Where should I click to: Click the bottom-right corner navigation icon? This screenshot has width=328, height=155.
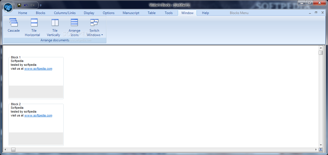tap(321, 149)
